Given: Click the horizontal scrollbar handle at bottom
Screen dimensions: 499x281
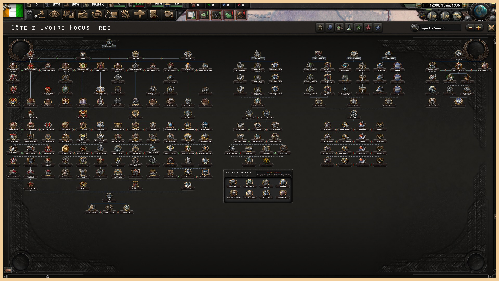Looking at the screenshot, I should [x=47, y=277].
